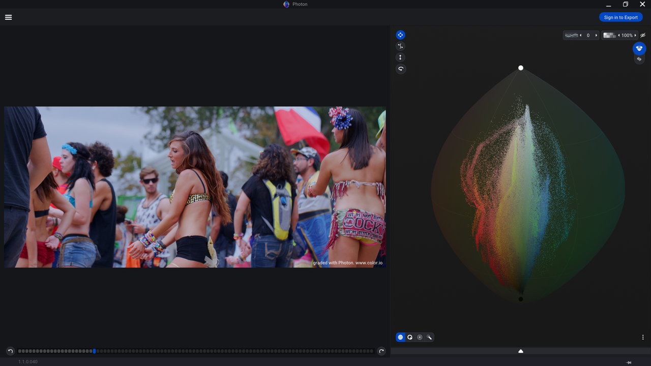Click the checkerboard opacity icon
651x366 pixels.
click(x=609, y=36)
